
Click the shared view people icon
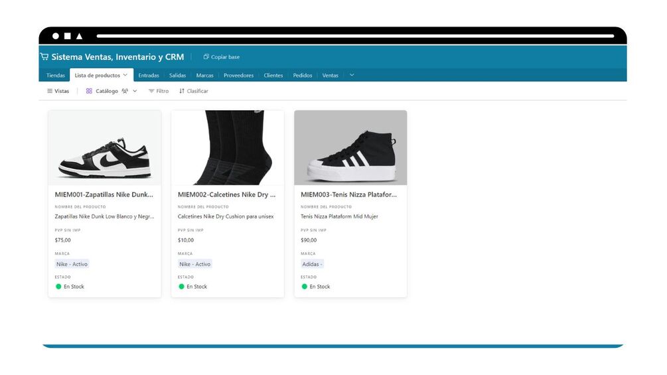pos(125,91)
